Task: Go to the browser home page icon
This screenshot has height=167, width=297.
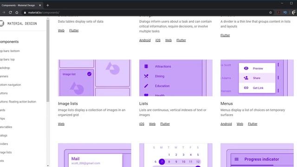Action: point(17,13)
